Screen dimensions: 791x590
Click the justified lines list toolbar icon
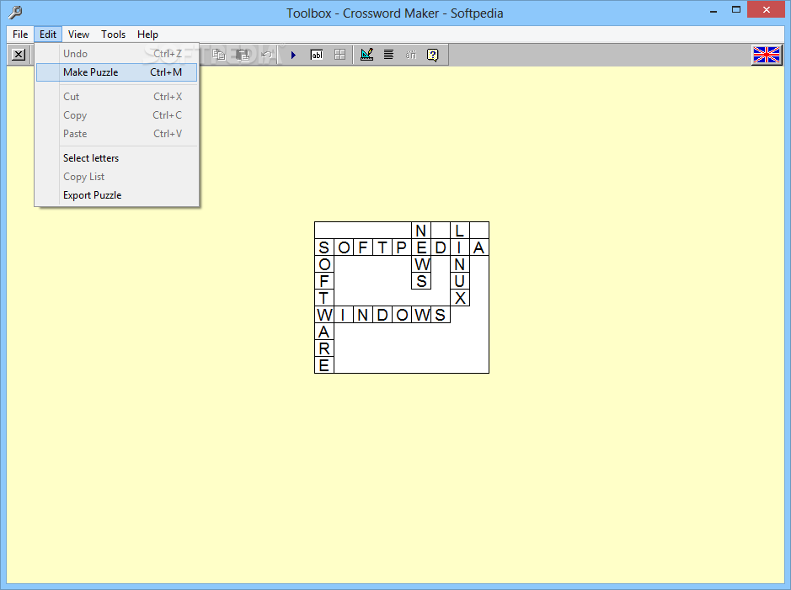tap(388, 55)
